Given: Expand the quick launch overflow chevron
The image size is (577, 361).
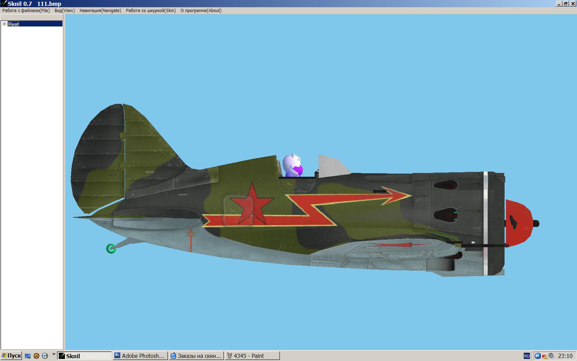Looking at the screenshot, I should coord(54,354).
